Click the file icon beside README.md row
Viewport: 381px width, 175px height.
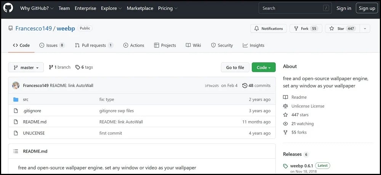(x=16, y=122)
